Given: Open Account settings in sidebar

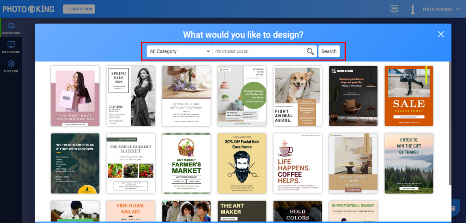Looking at the screenshot, I should [11, 66].
